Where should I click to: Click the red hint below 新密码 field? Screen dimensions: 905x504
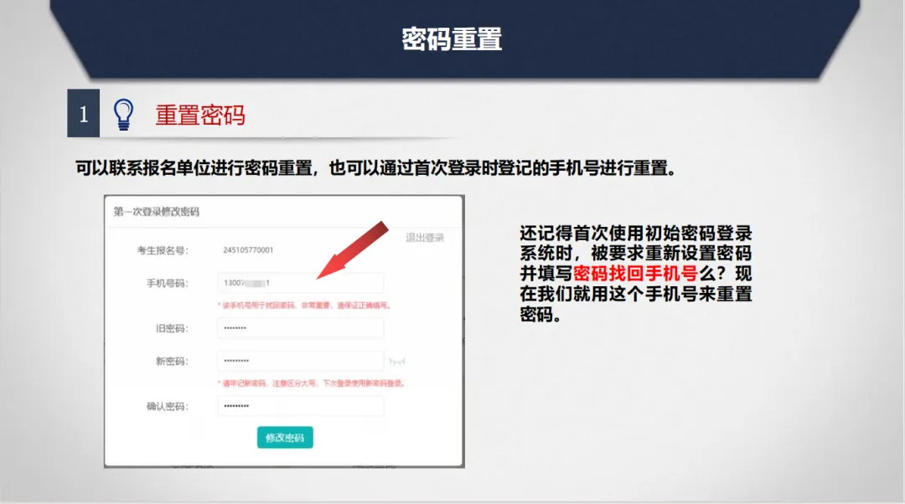coord(308,382)
